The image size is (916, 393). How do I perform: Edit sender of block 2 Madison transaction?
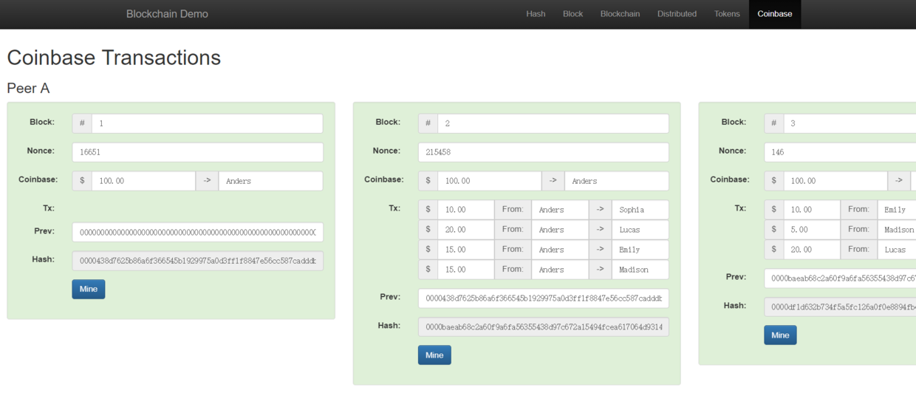click(x=560, y=270)
